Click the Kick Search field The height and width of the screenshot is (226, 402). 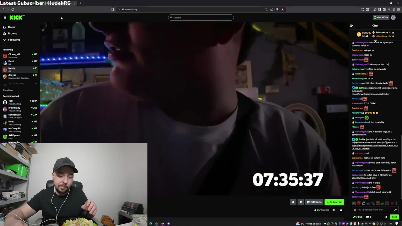click(201, 18)
